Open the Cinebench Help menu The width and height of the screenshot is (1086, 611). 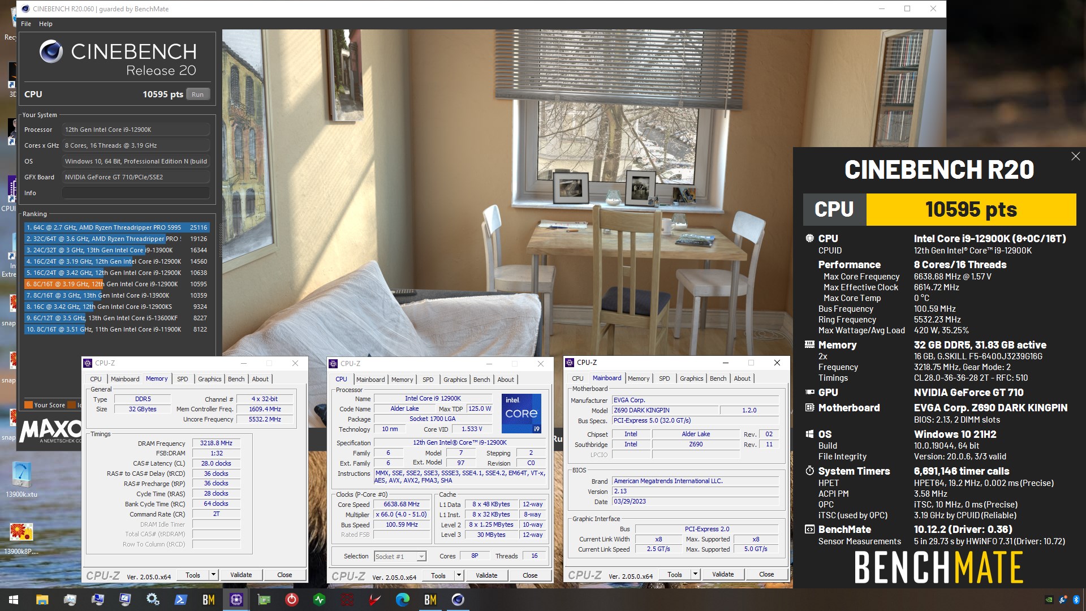click(46, 24)
